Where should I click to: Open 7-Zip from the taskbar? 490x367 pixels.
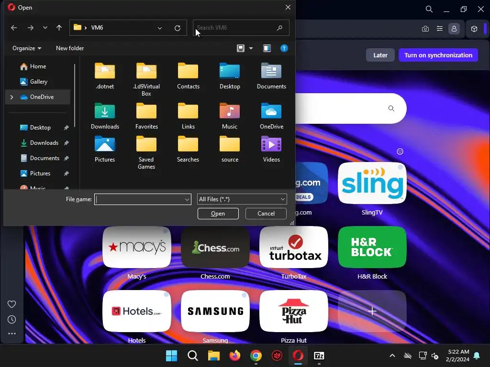point(319,356)
